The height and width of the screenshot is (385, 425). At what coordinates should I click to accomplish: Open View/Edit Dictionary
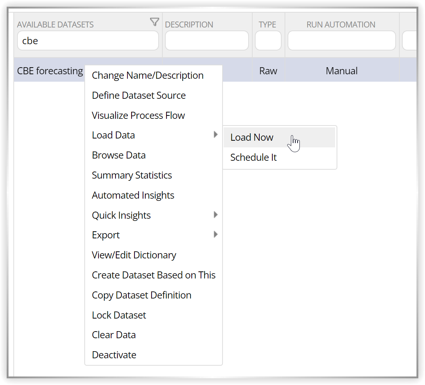coord(153,255)
